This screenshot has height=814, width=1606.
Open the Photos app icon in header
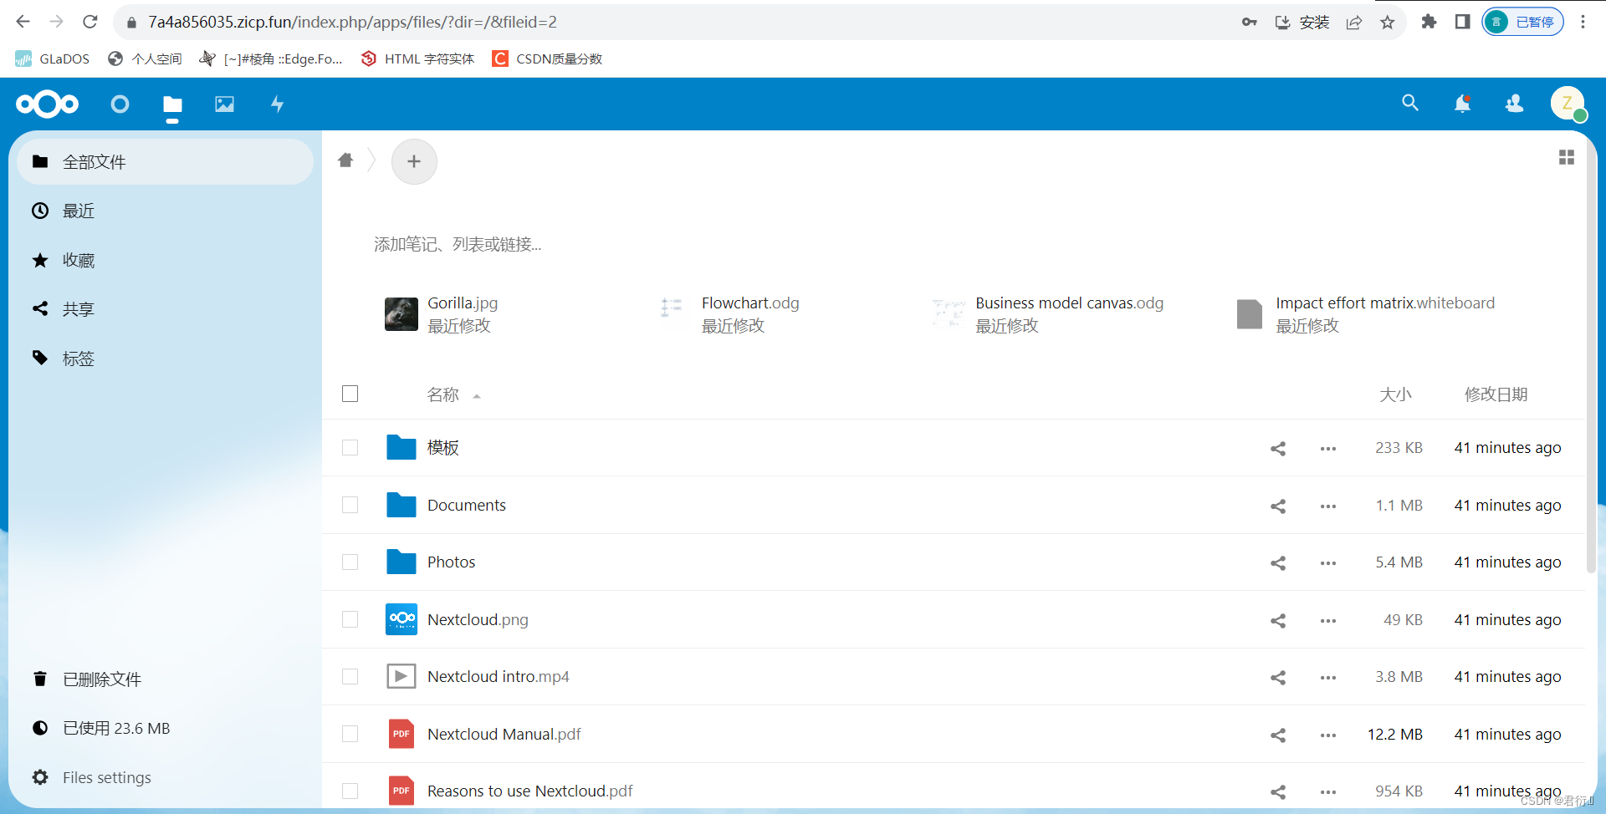pyautogui.click(x=224, y=104)
